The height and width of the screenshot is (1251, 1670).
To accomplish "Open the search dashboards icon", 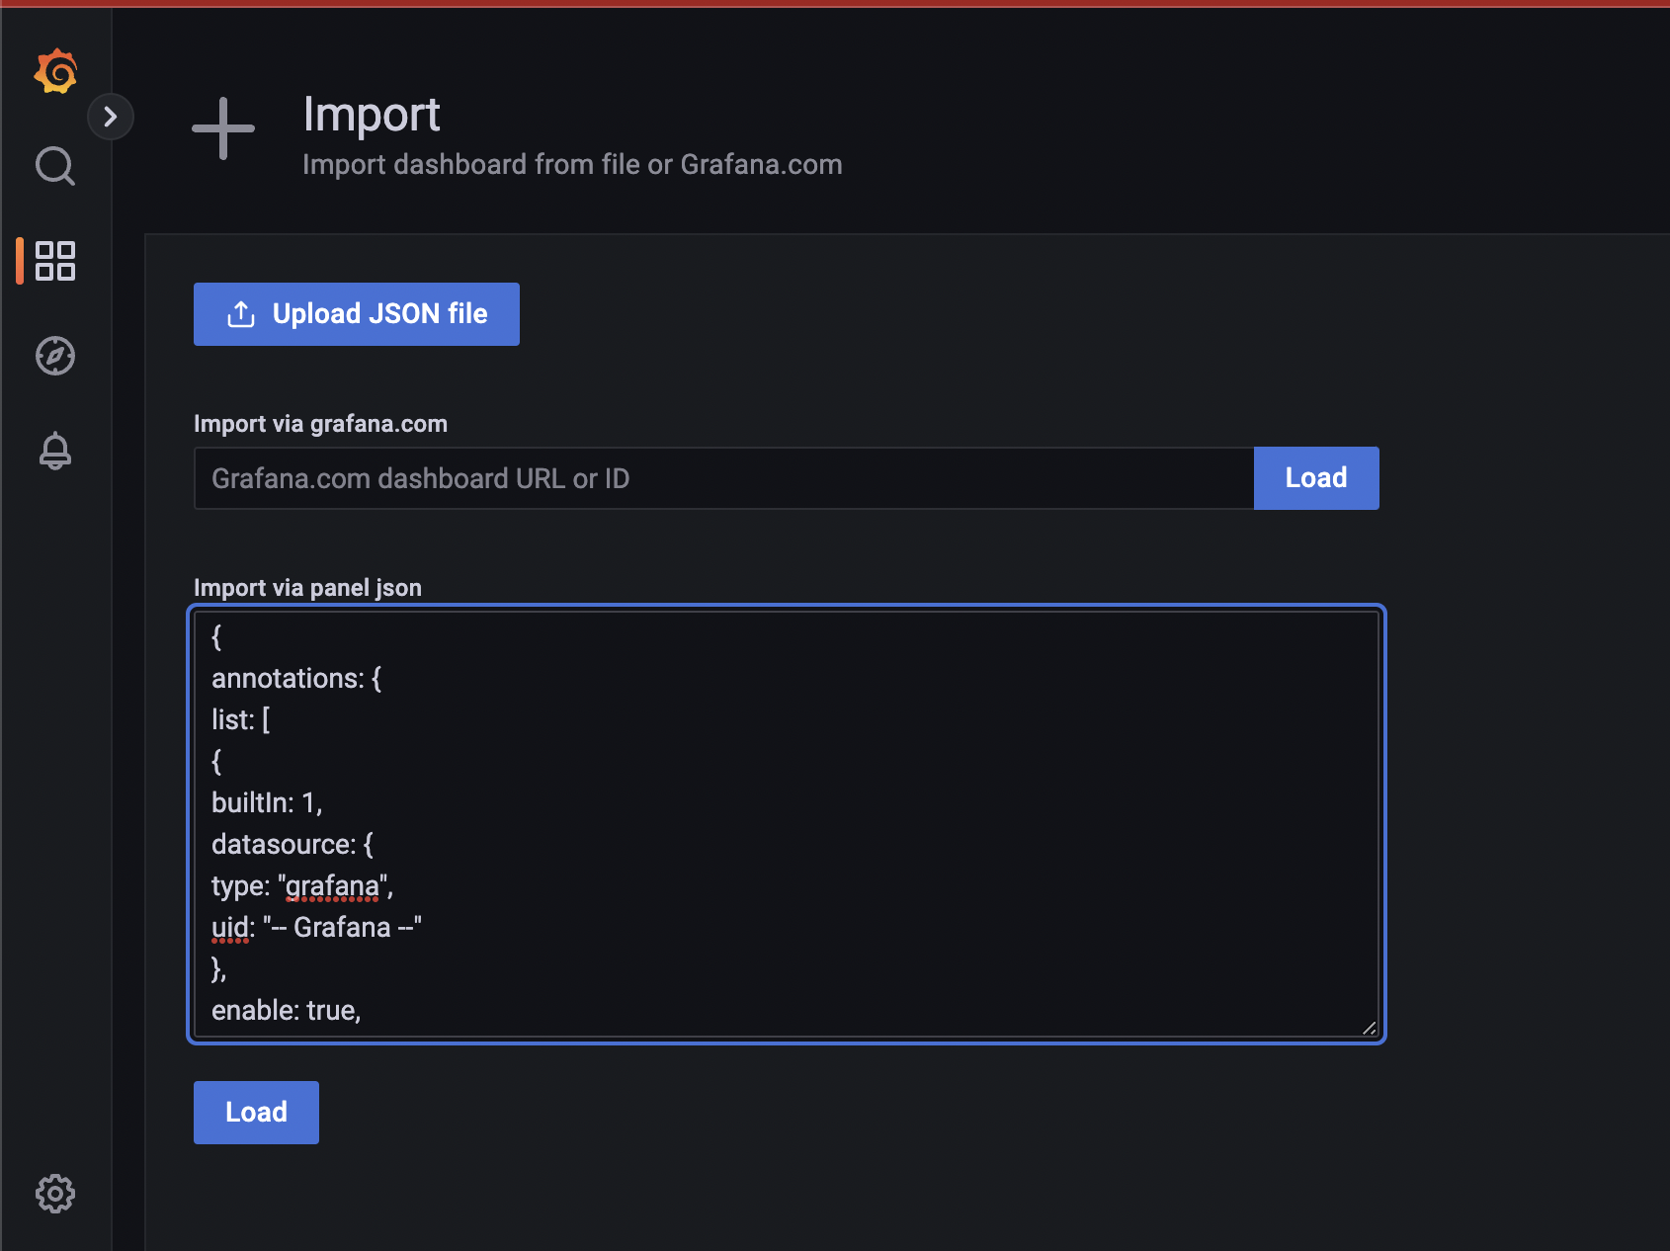I will [55, 166].
